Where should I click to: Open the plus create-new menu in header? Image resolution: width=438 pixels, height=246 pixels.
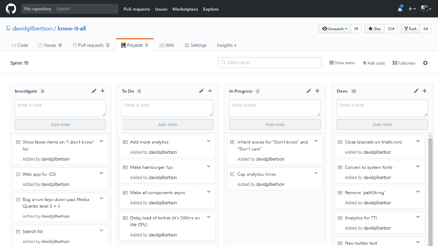coord(412,9)
